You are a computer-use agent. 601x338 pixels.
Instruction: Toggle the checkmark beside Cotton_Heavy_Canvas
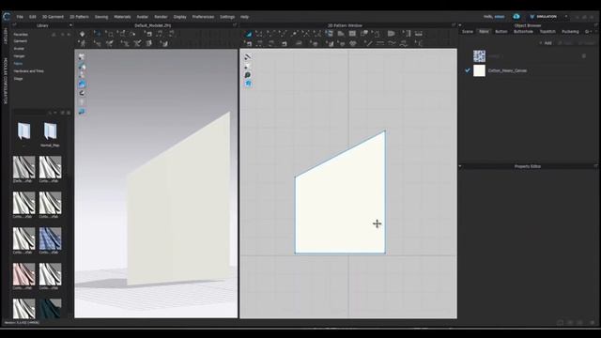pyautogui.click(x=468, y=70)
